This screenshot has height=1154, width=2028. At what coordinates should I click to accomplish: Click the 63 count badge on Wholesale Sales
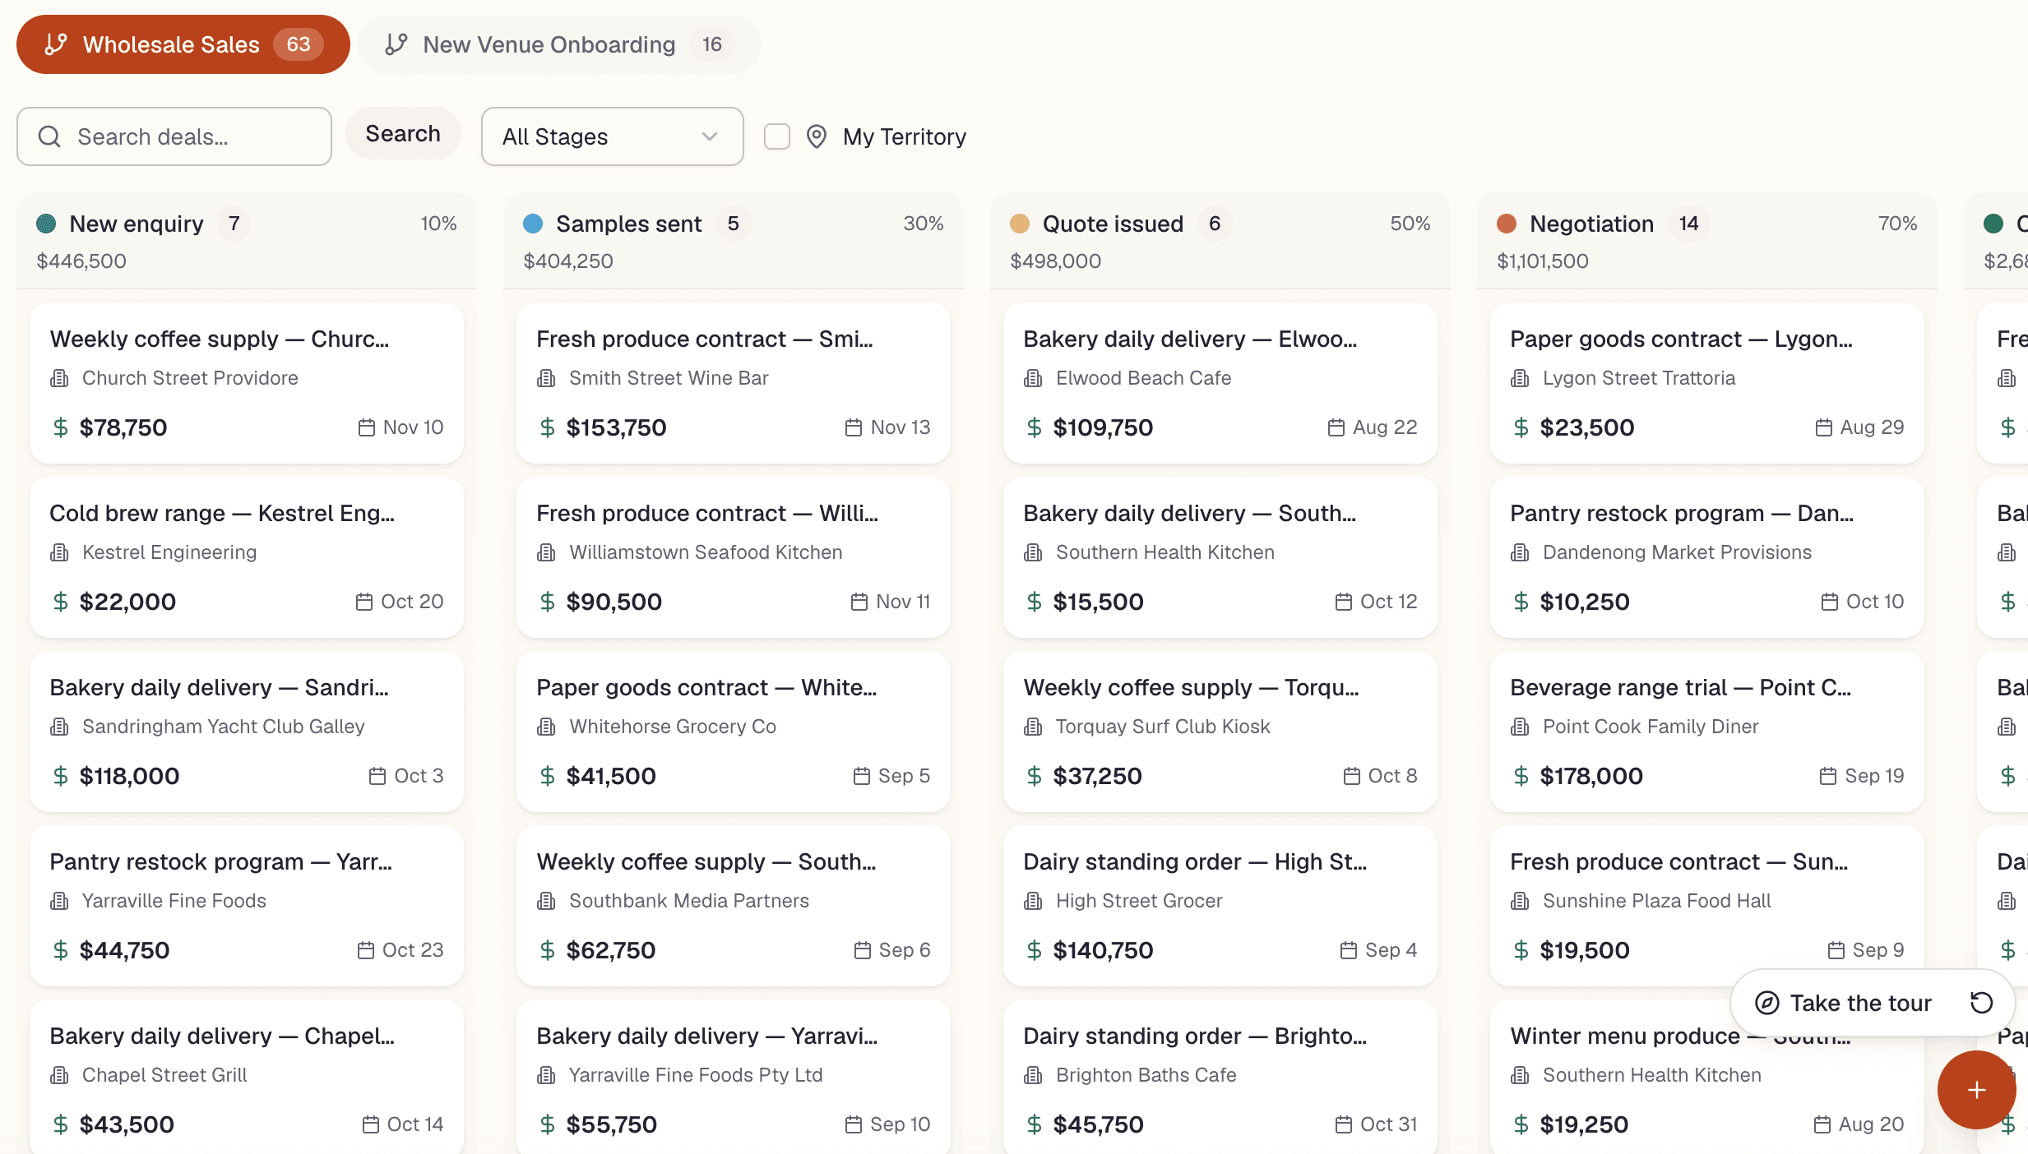(299, 44)
